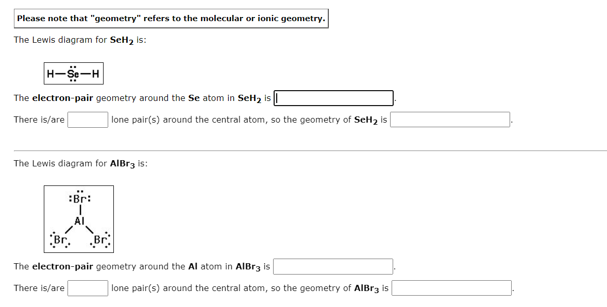The height and width of the screenshot is (307, 607).
Task: Click the horizontal divider between the questions
Action: 310,150
